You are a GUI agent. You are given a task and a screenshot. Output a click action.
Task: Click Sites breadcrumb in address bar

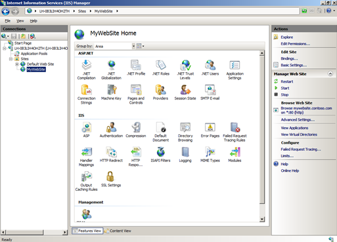[x=82, y=11]
